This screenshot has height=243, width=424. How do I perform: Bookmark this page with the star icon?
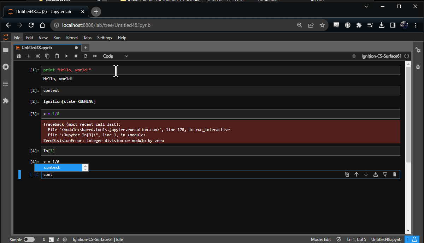[x=322, y=25]
